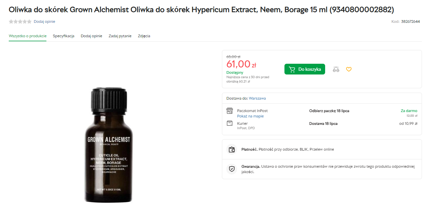426x207 pixels.
Task: Click the 61,00 zł price
Action: (x=241, y=64)
